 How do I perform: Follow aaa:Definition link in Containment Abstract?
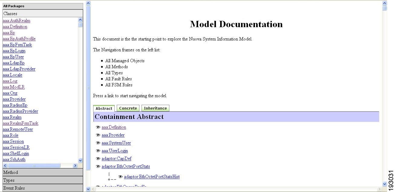point(114,127)
